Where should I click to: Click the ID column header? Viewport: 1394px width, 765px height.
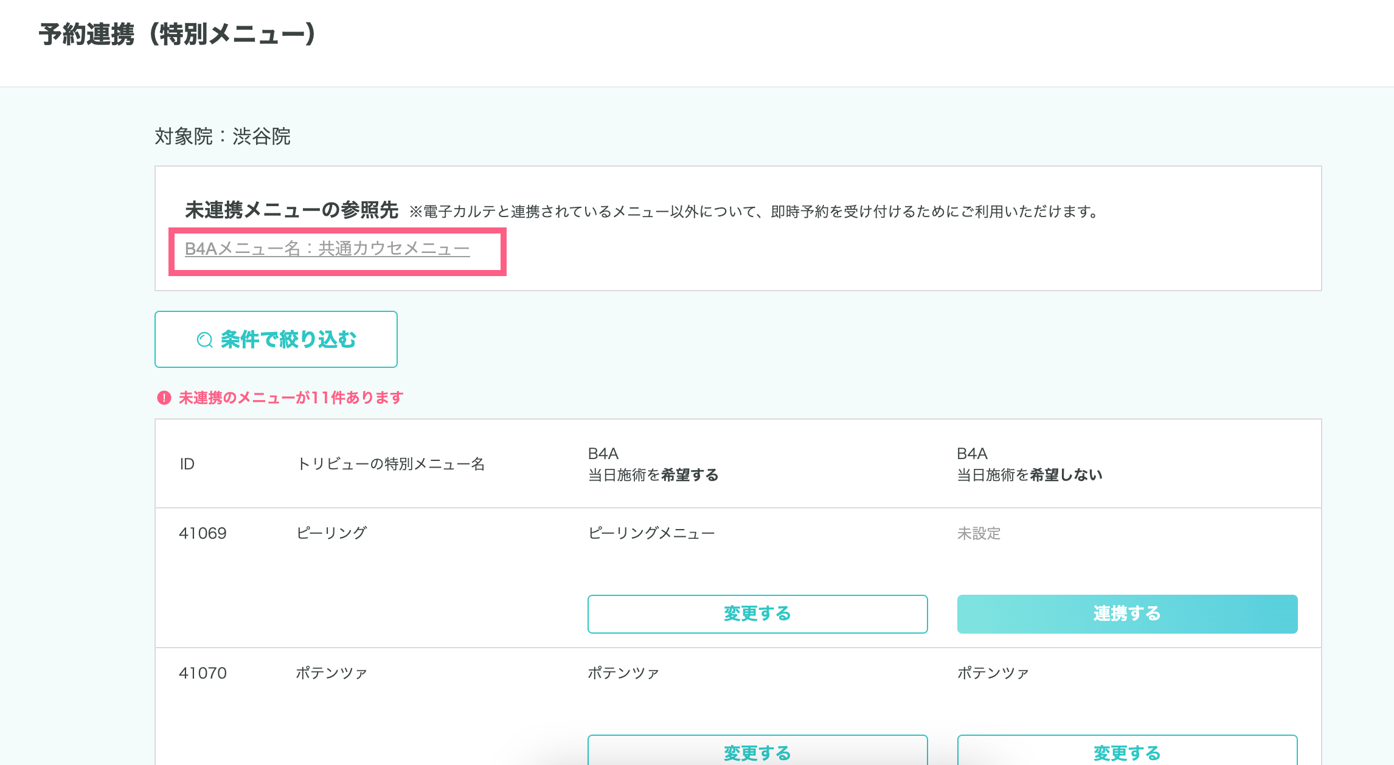coord(187,464)
